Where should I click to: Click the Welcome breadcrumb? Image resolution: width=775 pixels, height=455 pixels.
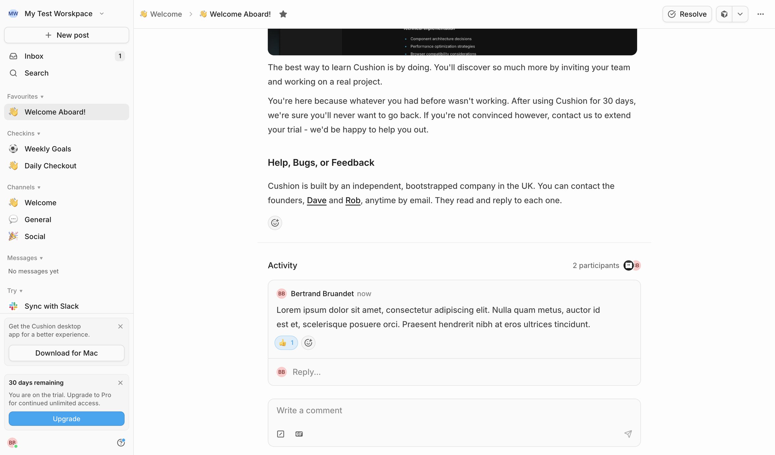(161, 14)
